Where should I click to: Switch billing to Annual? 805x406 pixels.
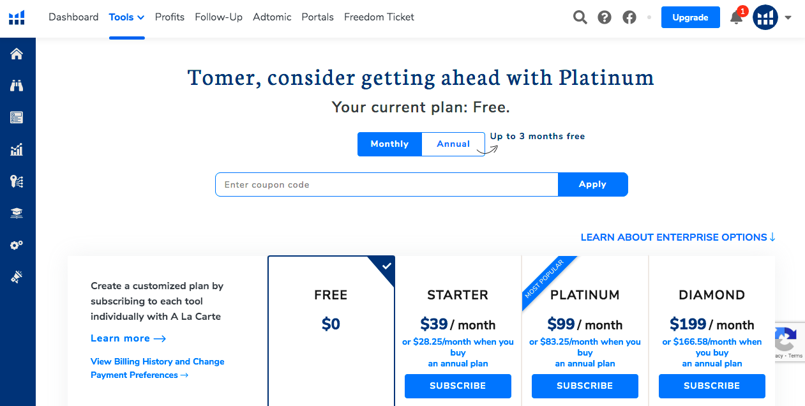[x=453, y=144]
